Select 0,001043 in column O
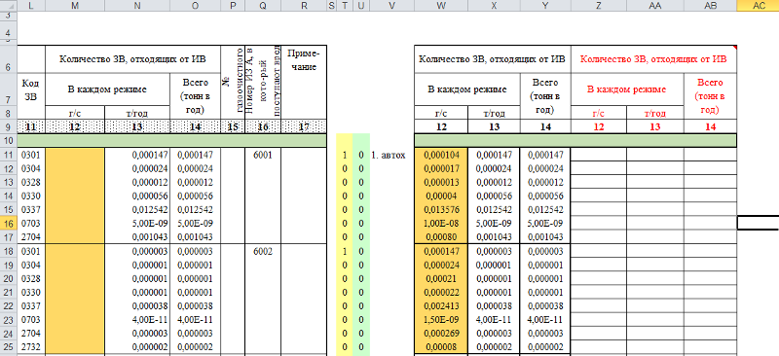 pyautogui.click(x=195, y=236)
